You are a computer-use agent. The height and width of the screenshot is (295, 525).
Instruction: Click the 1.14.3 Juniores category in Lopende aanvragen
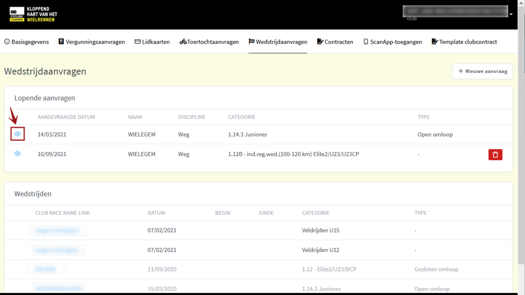pos(247,134)
